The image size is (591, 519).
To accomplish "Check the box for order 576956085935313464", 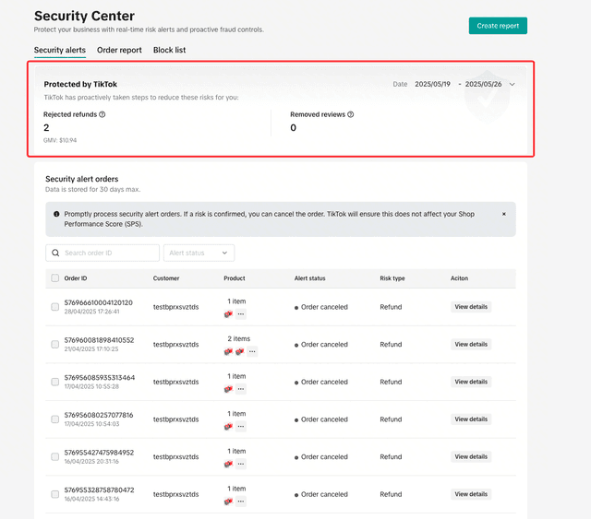I will coord(55,382).
